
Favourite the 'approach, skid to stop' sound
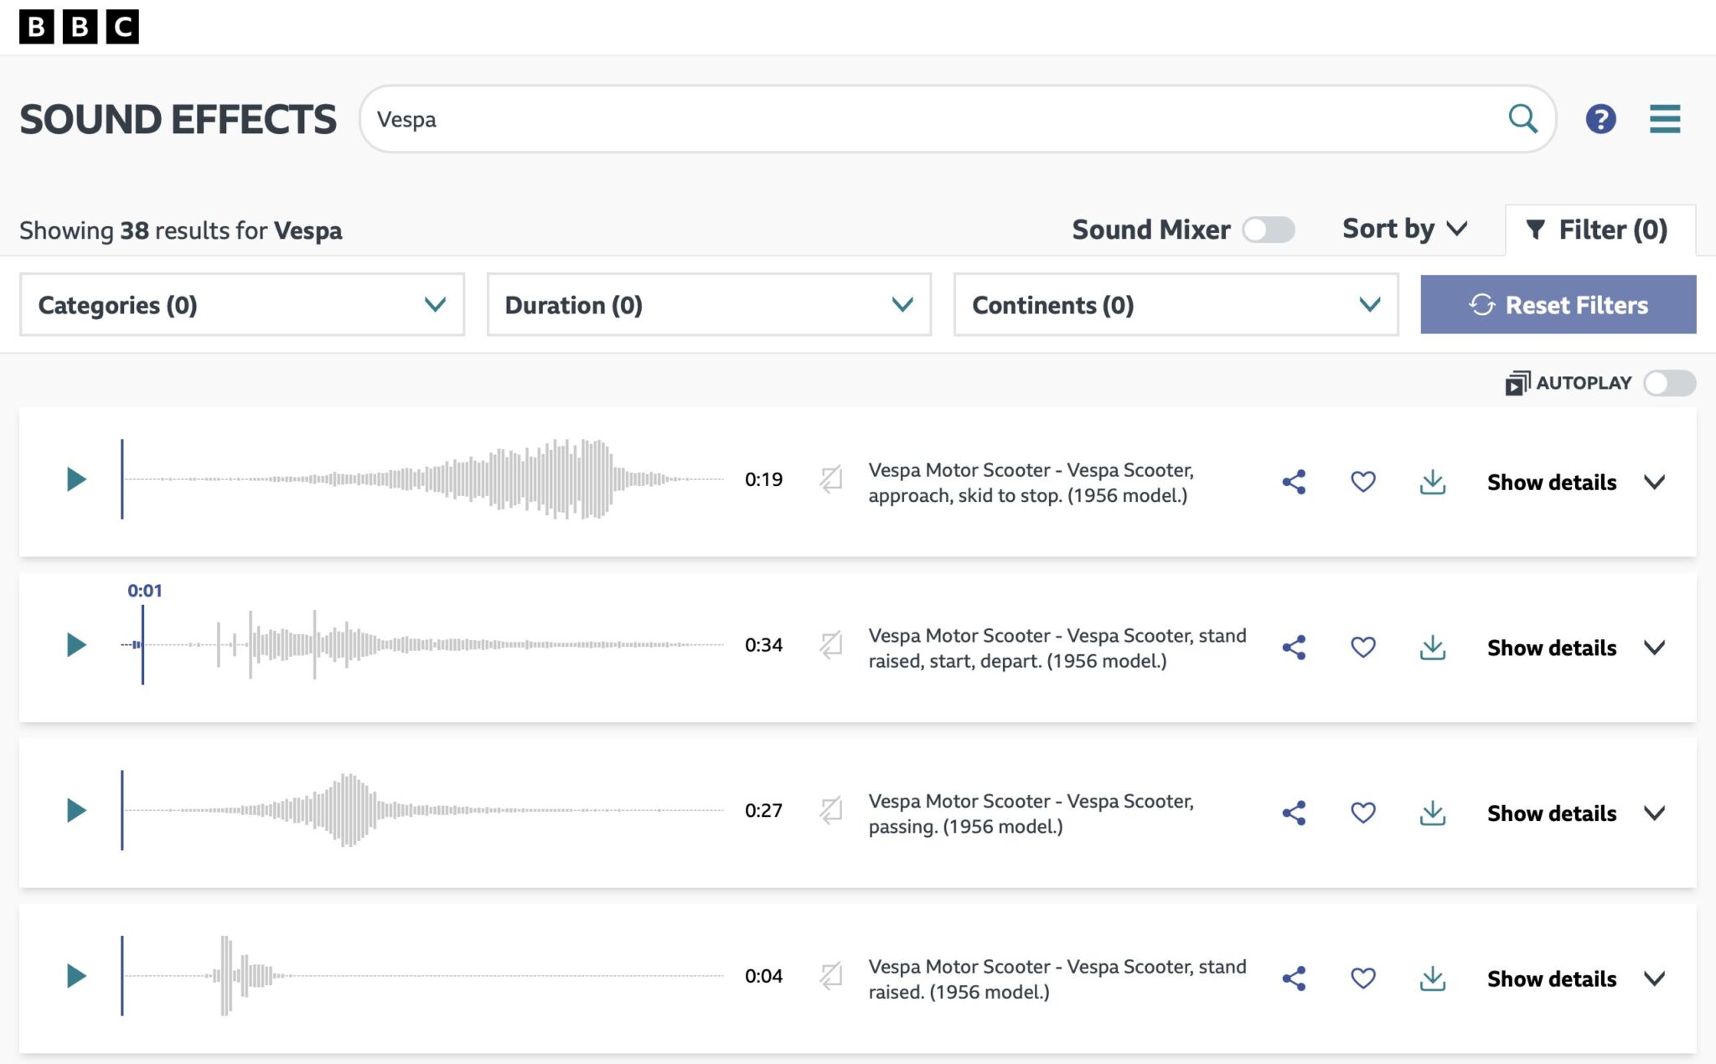point(1363,482)
